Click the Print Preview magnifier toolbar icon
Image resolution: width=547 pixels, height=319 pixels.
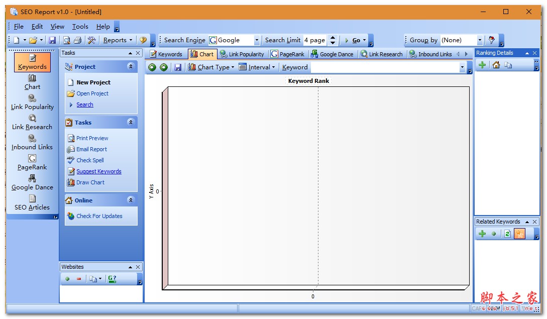click(x=67, y=40)
